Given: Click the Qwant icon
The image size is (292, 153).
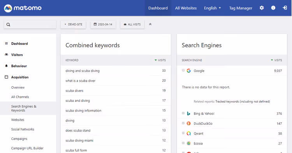Looking at the screenshot, I should 189,133.
